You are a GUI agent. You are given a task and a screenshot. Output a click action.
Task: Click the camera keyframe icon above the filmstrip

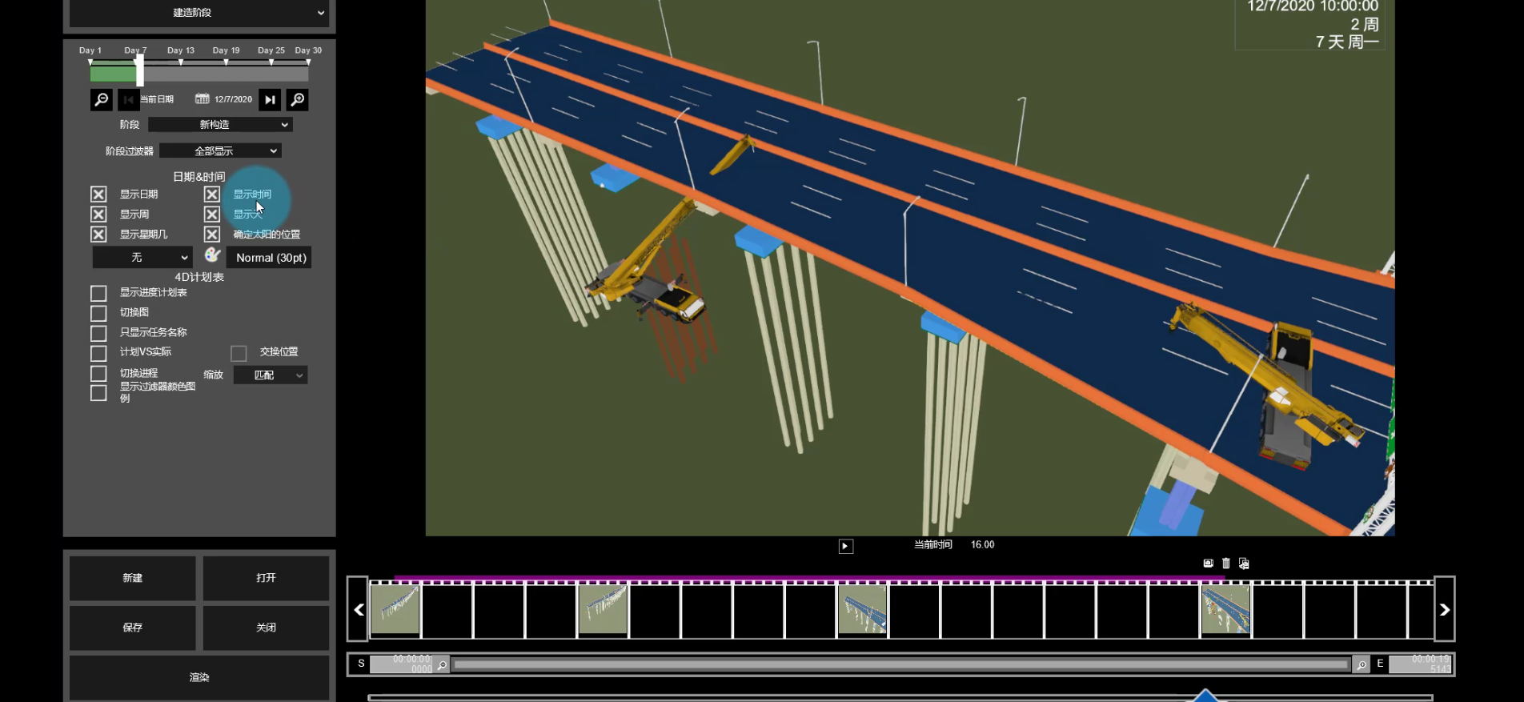pos(1208,564)
